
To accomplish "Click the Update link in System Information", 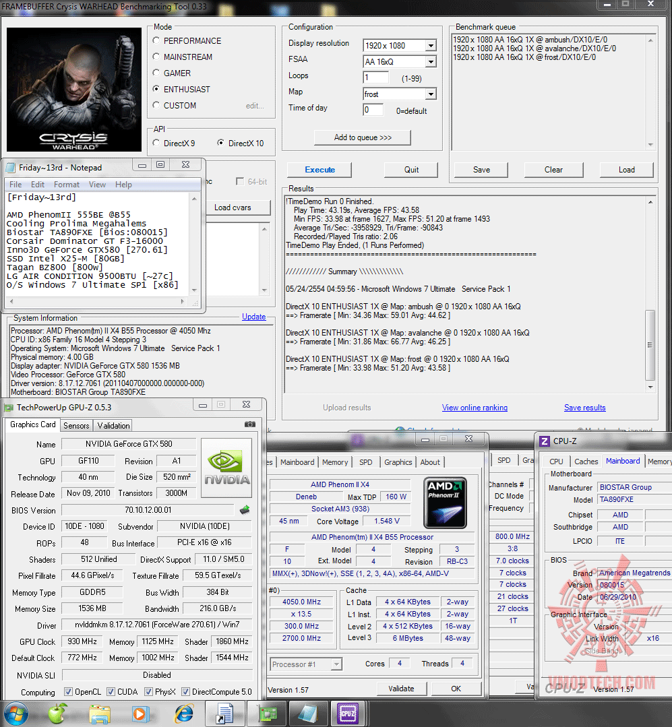I will pyautogui.click(x=253, y=317).
